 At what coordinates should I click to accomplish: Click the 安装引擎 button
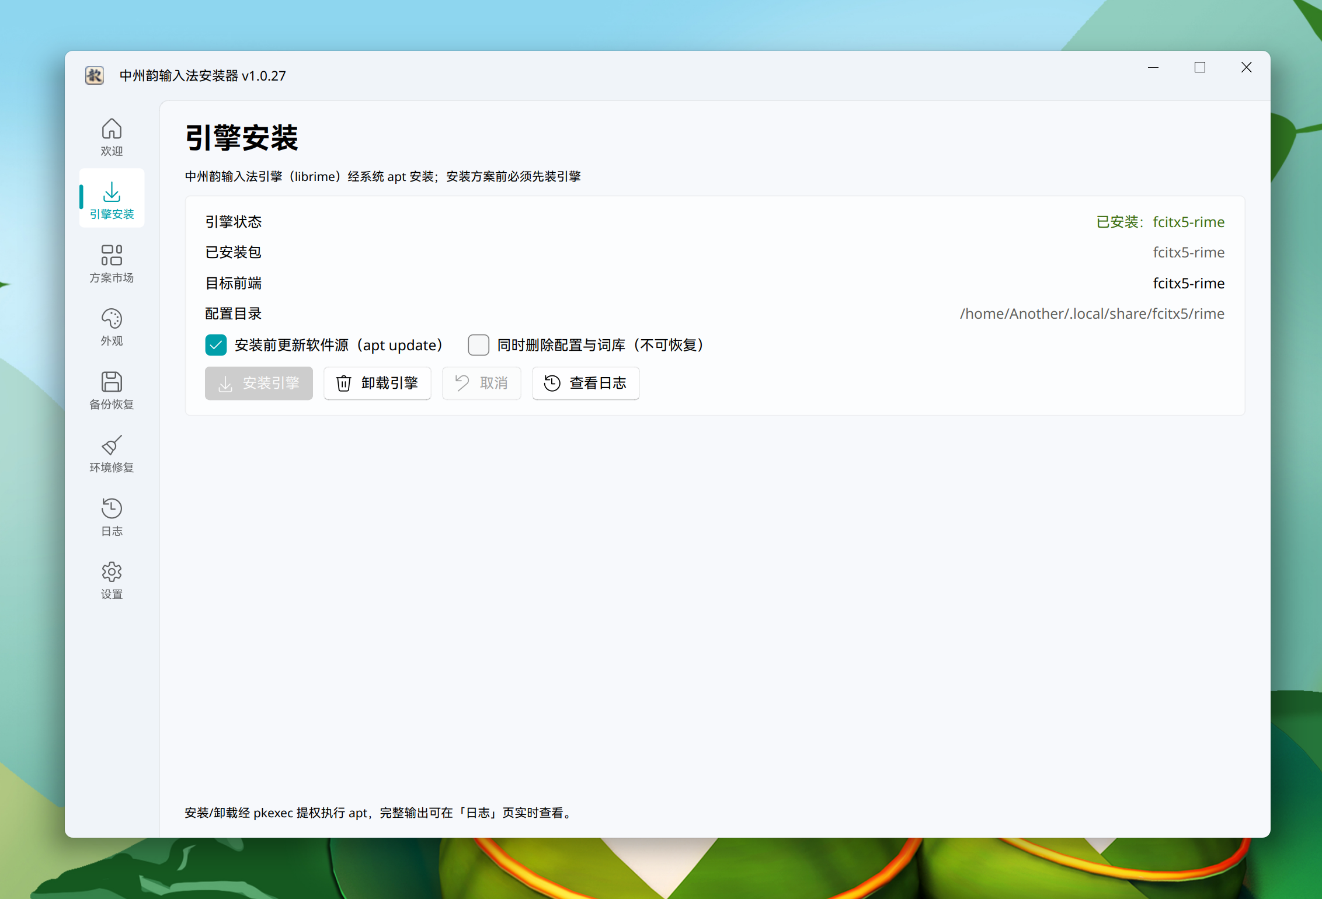pyautogui.click(x=259, y=383)
